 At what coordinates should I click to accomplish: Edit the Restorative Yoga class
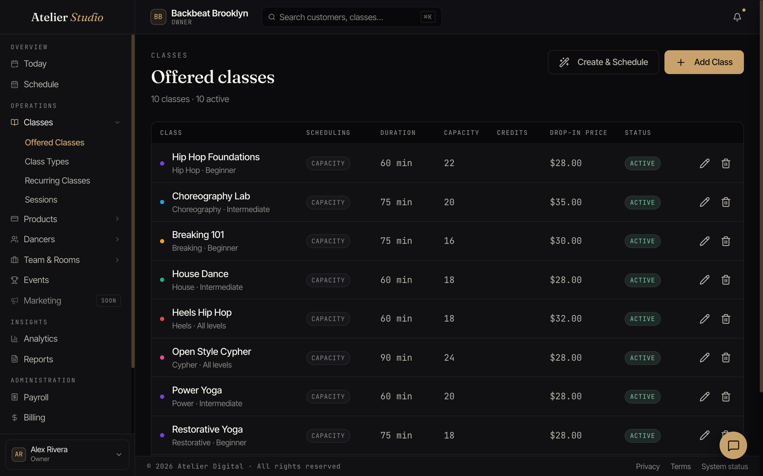705,435
